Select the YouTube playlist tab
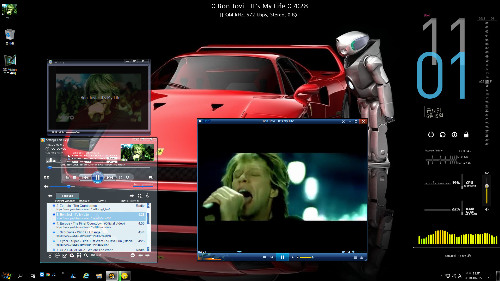 67,196
